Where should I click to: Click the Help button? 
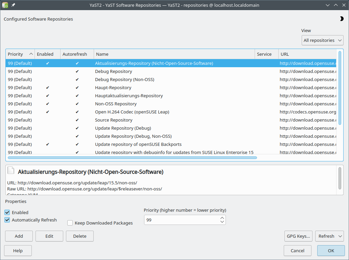tap(18, 251)
